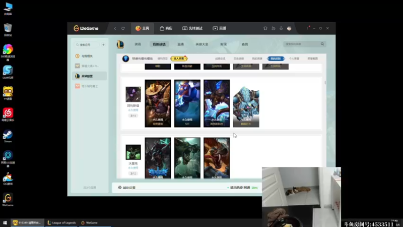Screen dimensions: 403x227
Task: Open the title bar menu with red dot
Action: (308, 28)
